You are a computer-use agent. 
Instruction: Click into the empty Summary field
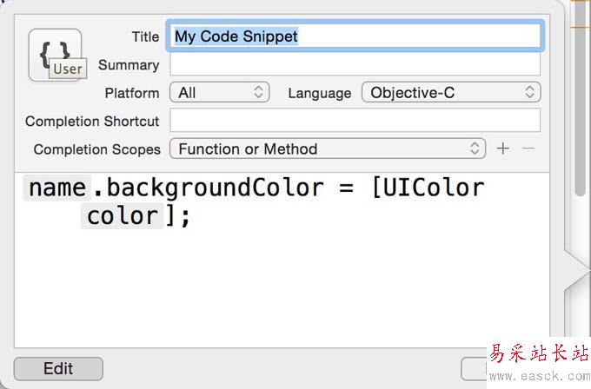click(x=355, y=64)
